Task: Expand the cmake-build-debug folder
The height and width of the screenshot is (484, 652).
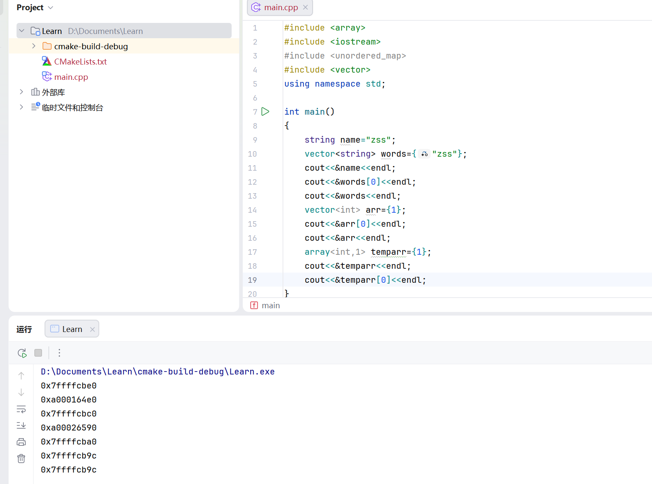Action: point(34,46)
